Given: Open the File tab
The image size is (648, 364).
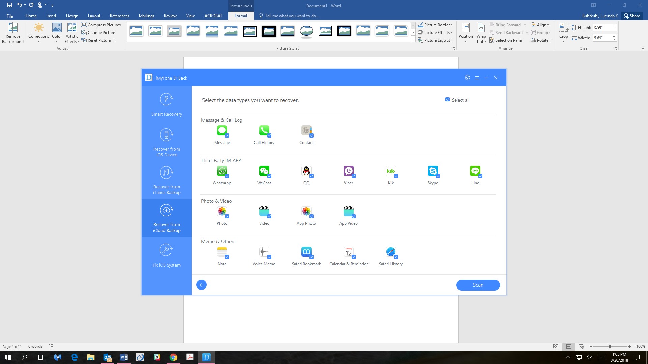Looking at the screenshot, I should click(x=10, y=16).
